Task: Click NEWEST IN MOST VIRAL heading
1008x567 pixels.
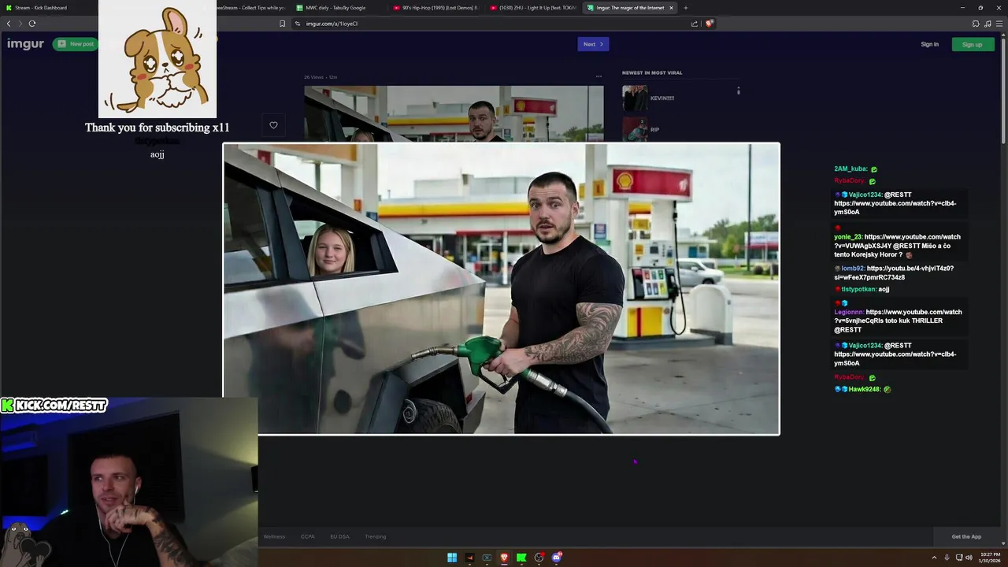Action: click(x=652, y=72)
